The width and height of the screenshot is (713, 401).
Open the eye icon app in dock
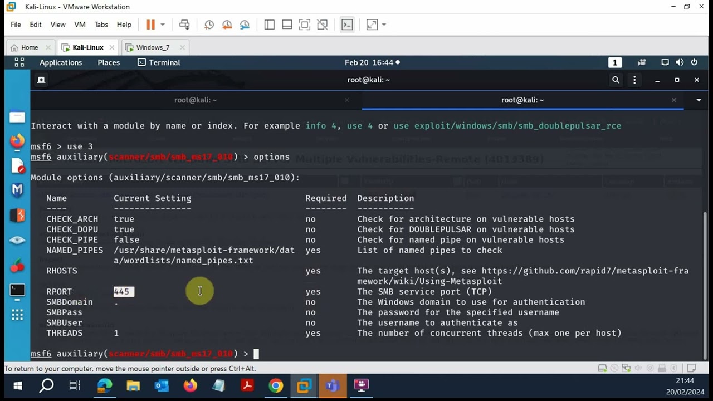click(x=17, y=240)
